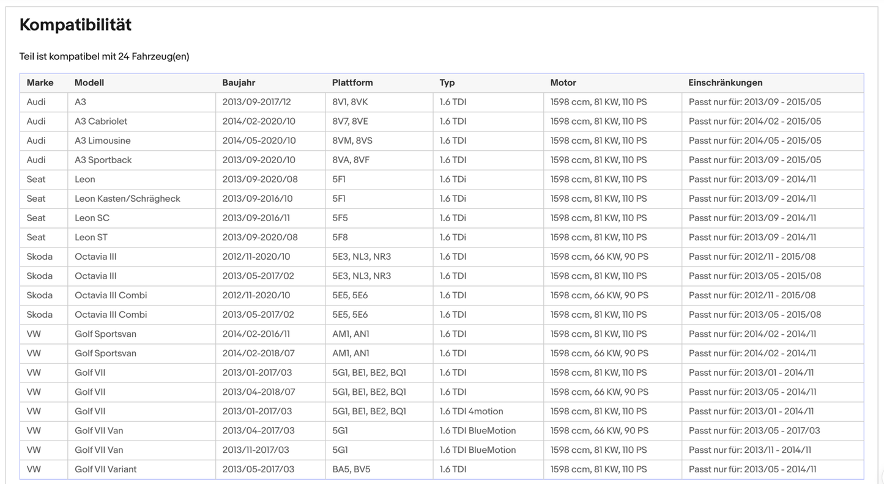Click the Motor column header
Image resolution: width=884 pixels, height=484 pixels.
tap(563, 82)
